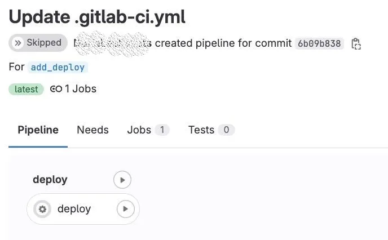Click the manual gear status icon on the deploy job
Viewport: 388px width, 240px height.
point(41,209)
